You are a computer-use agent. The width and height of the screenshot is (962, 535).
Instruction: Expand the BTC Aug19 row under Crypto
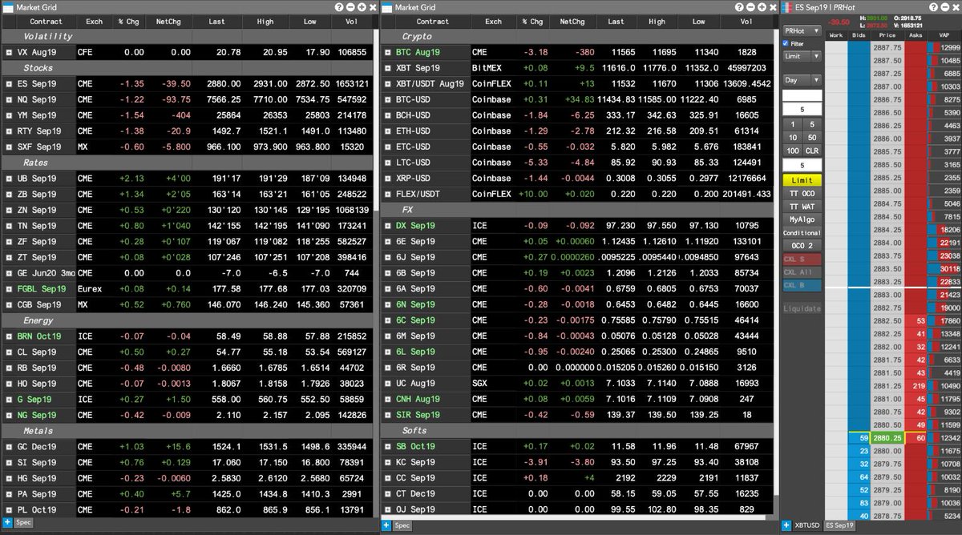point(389,51)
